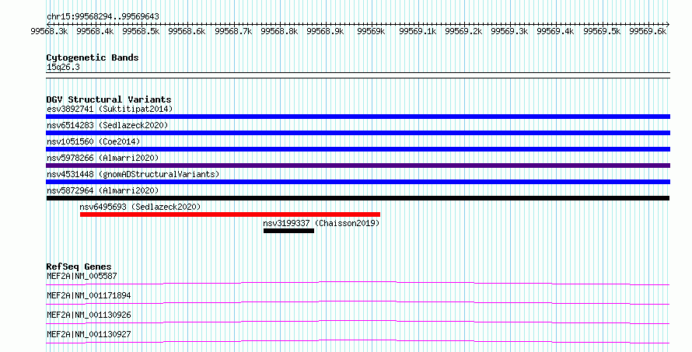Click the DGV Structural Variants track heading

(109, 99)
